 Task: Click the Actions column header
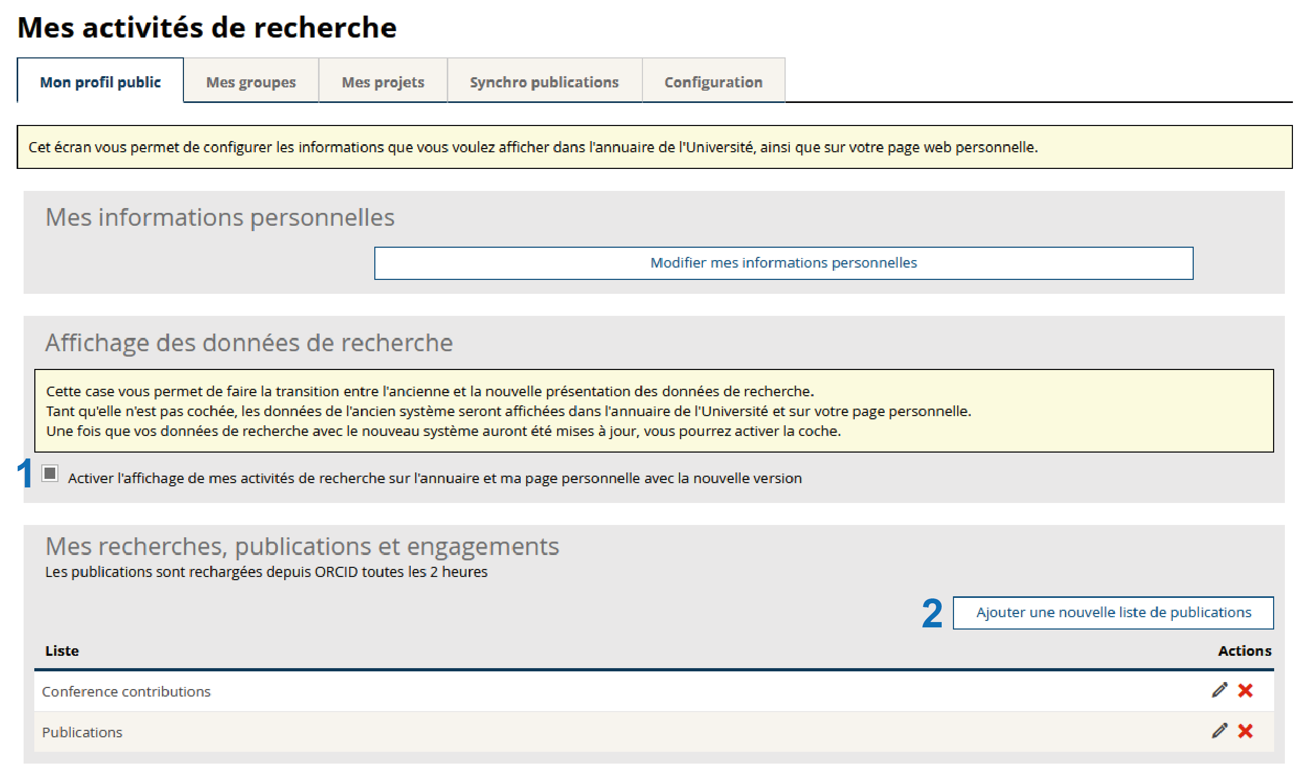pos(1245,651)
